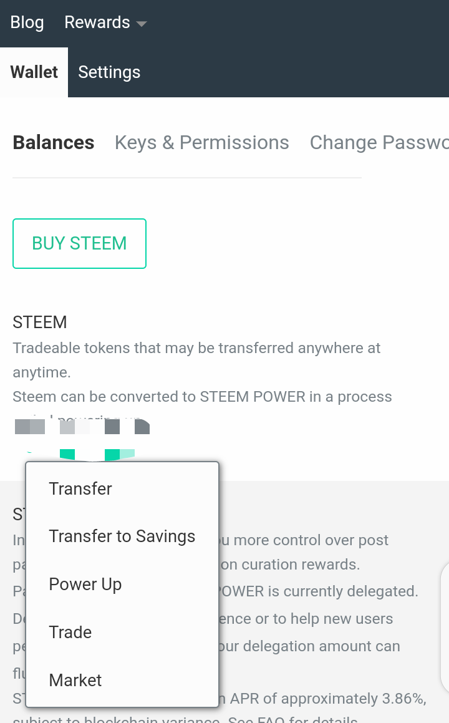The image size is (449, 723).
Task: Select the Balances sub-tab
Action: [54, 143]
